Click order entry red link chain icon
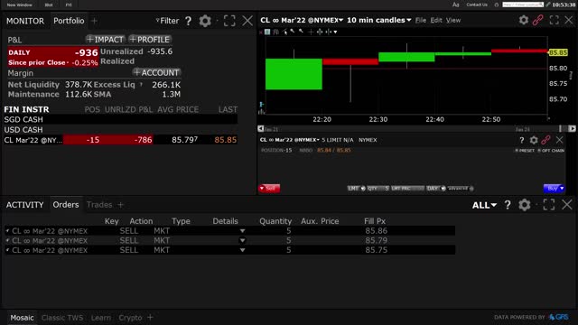 (x=545, y=140)
